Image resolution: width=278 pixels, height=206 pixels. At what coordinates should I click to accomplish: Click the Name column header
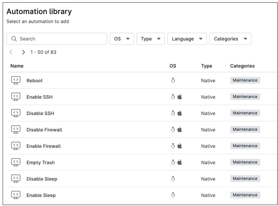point(17,66)
